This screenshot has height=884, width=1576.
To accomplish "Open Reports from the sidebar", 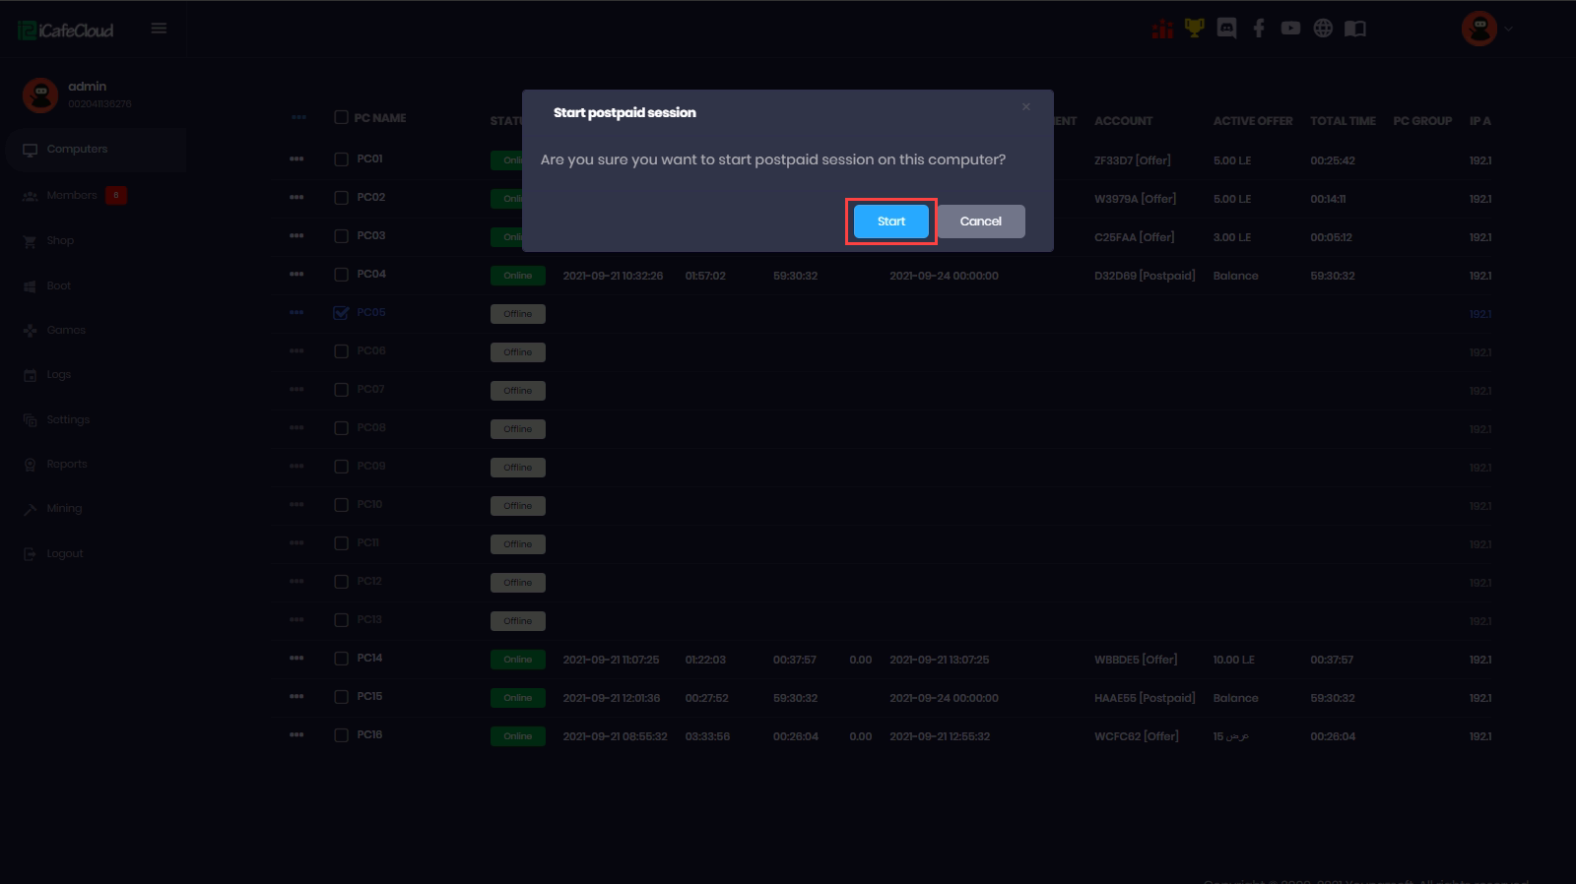I will pos(67,465).
